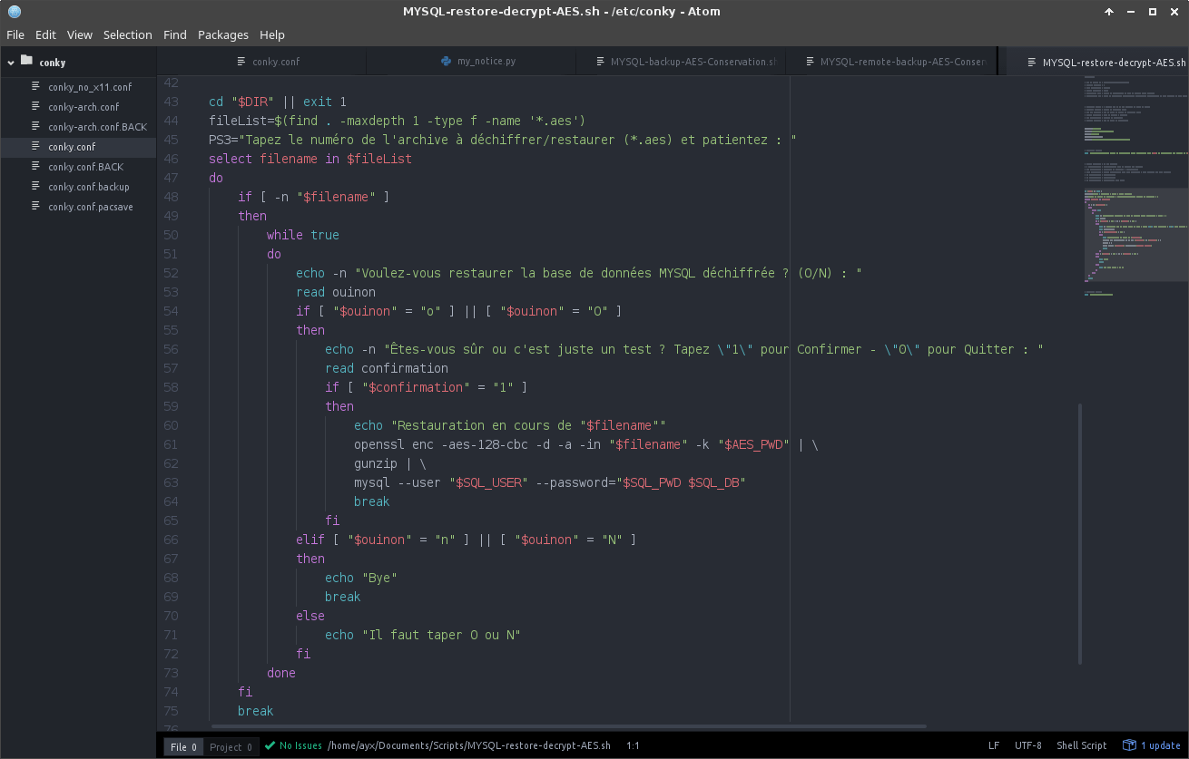Click the vertical editor scrollbar

(x=1079, y=534)
